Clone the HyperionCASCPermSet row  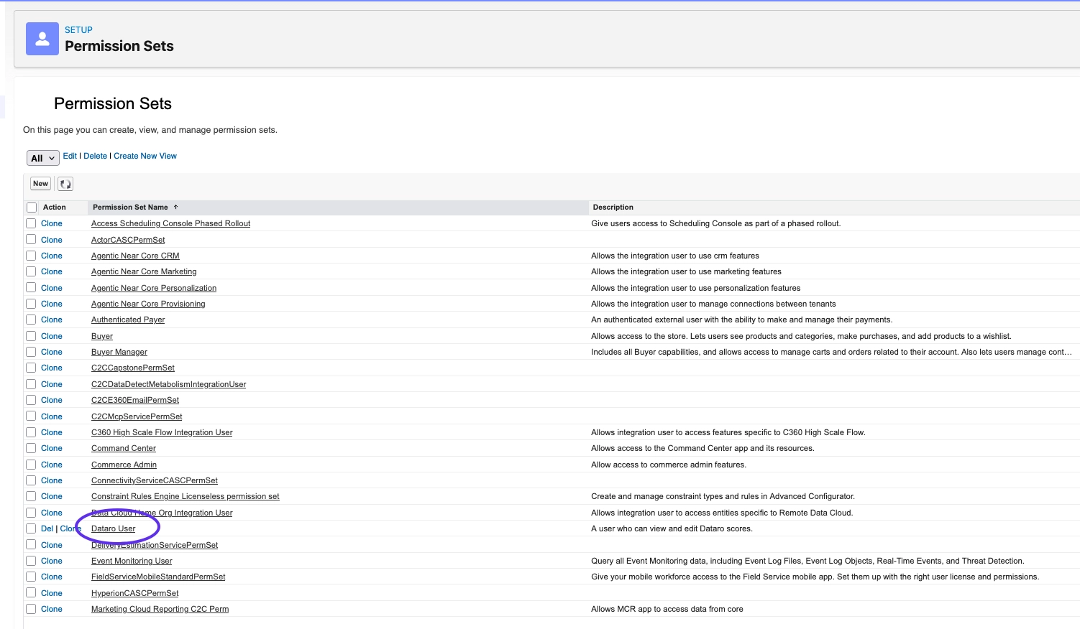click(52, 593)
